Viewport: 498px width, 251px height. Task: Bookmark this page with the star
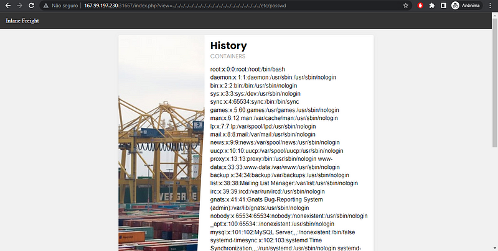pos(406,6)
